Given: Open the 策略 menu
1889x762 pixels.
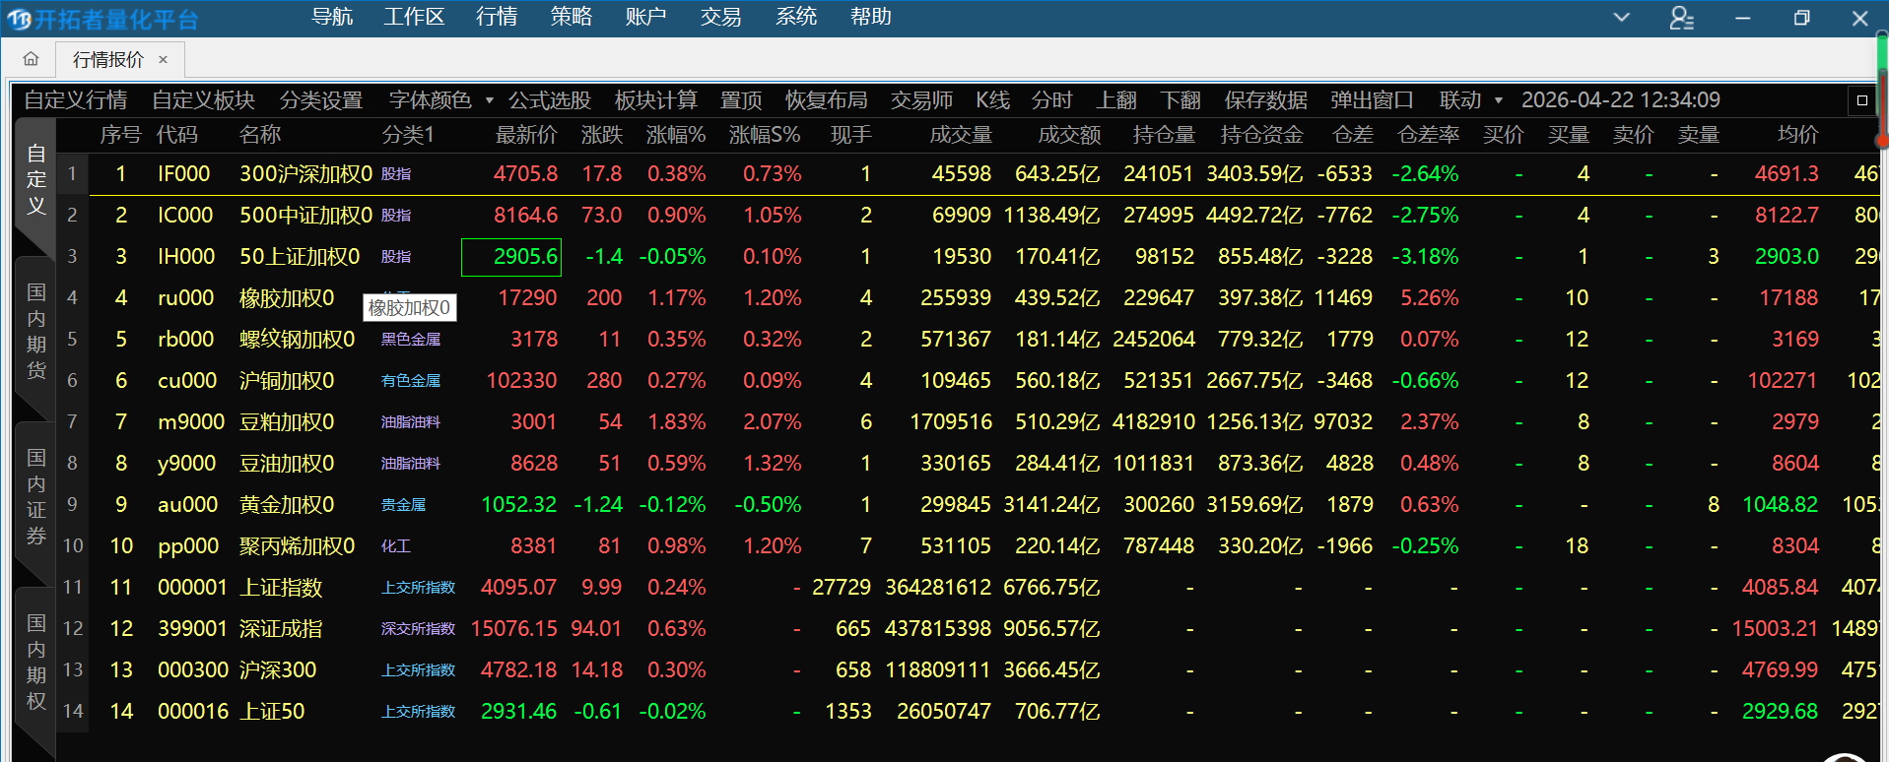Looking at the screenshot, I should click(572, 17).
